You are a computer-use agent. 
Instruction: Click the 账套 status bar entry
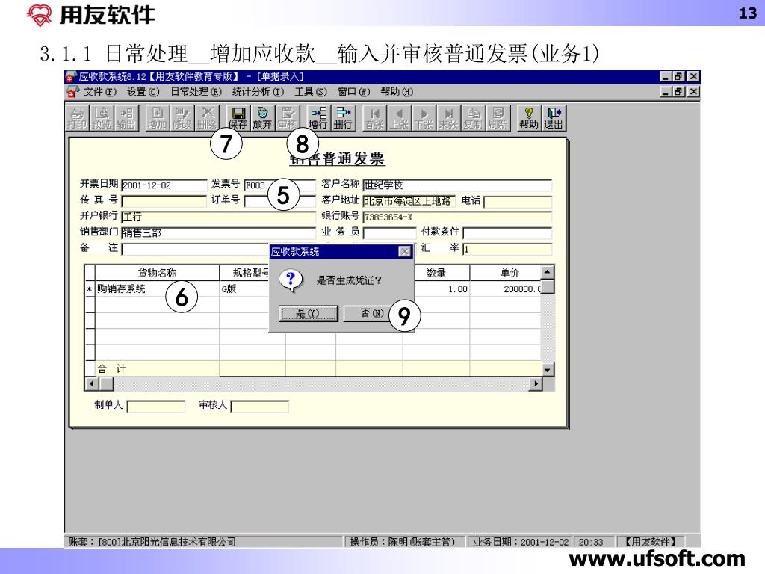pos(204,542)
